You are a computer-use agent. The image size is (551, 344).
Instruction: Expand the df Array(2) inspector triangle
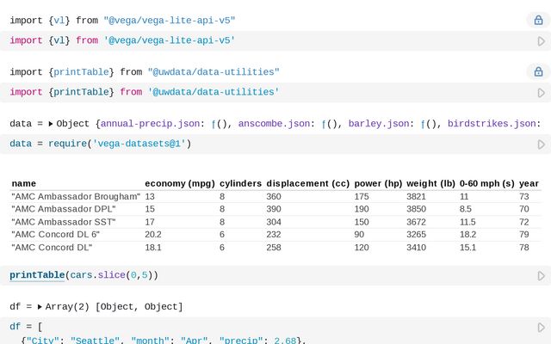point(40,307)
